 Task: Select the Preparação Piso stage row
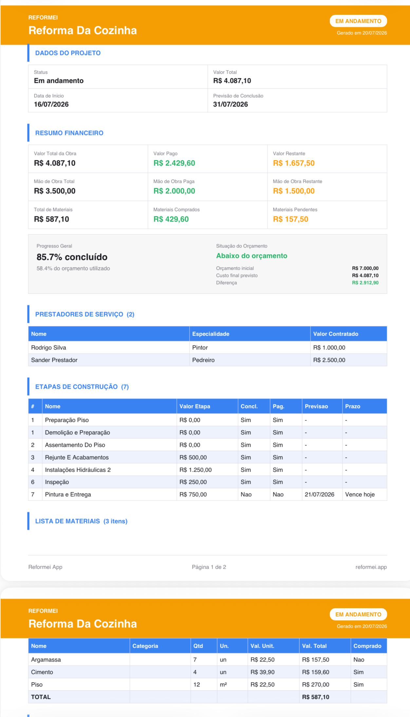(208, 420)
